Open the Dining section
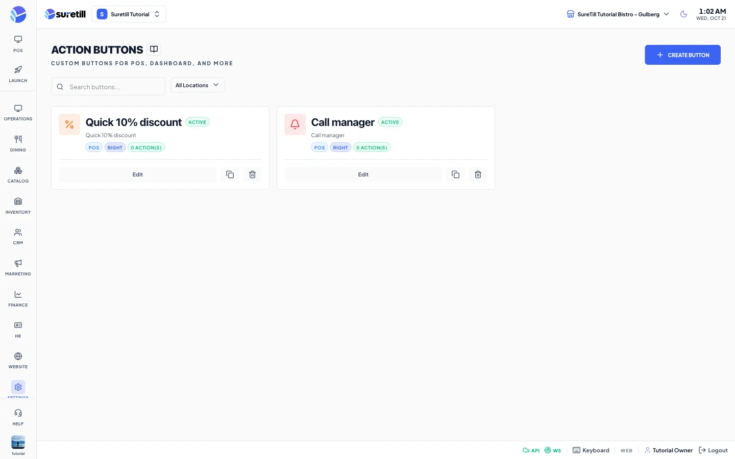The height and width of the screenshot is (459, 735). [x=18, y=144]
